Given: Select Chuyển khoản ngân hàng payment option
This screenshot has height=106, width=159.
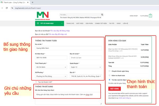Looking at the screenshot, I should point(110,71).
